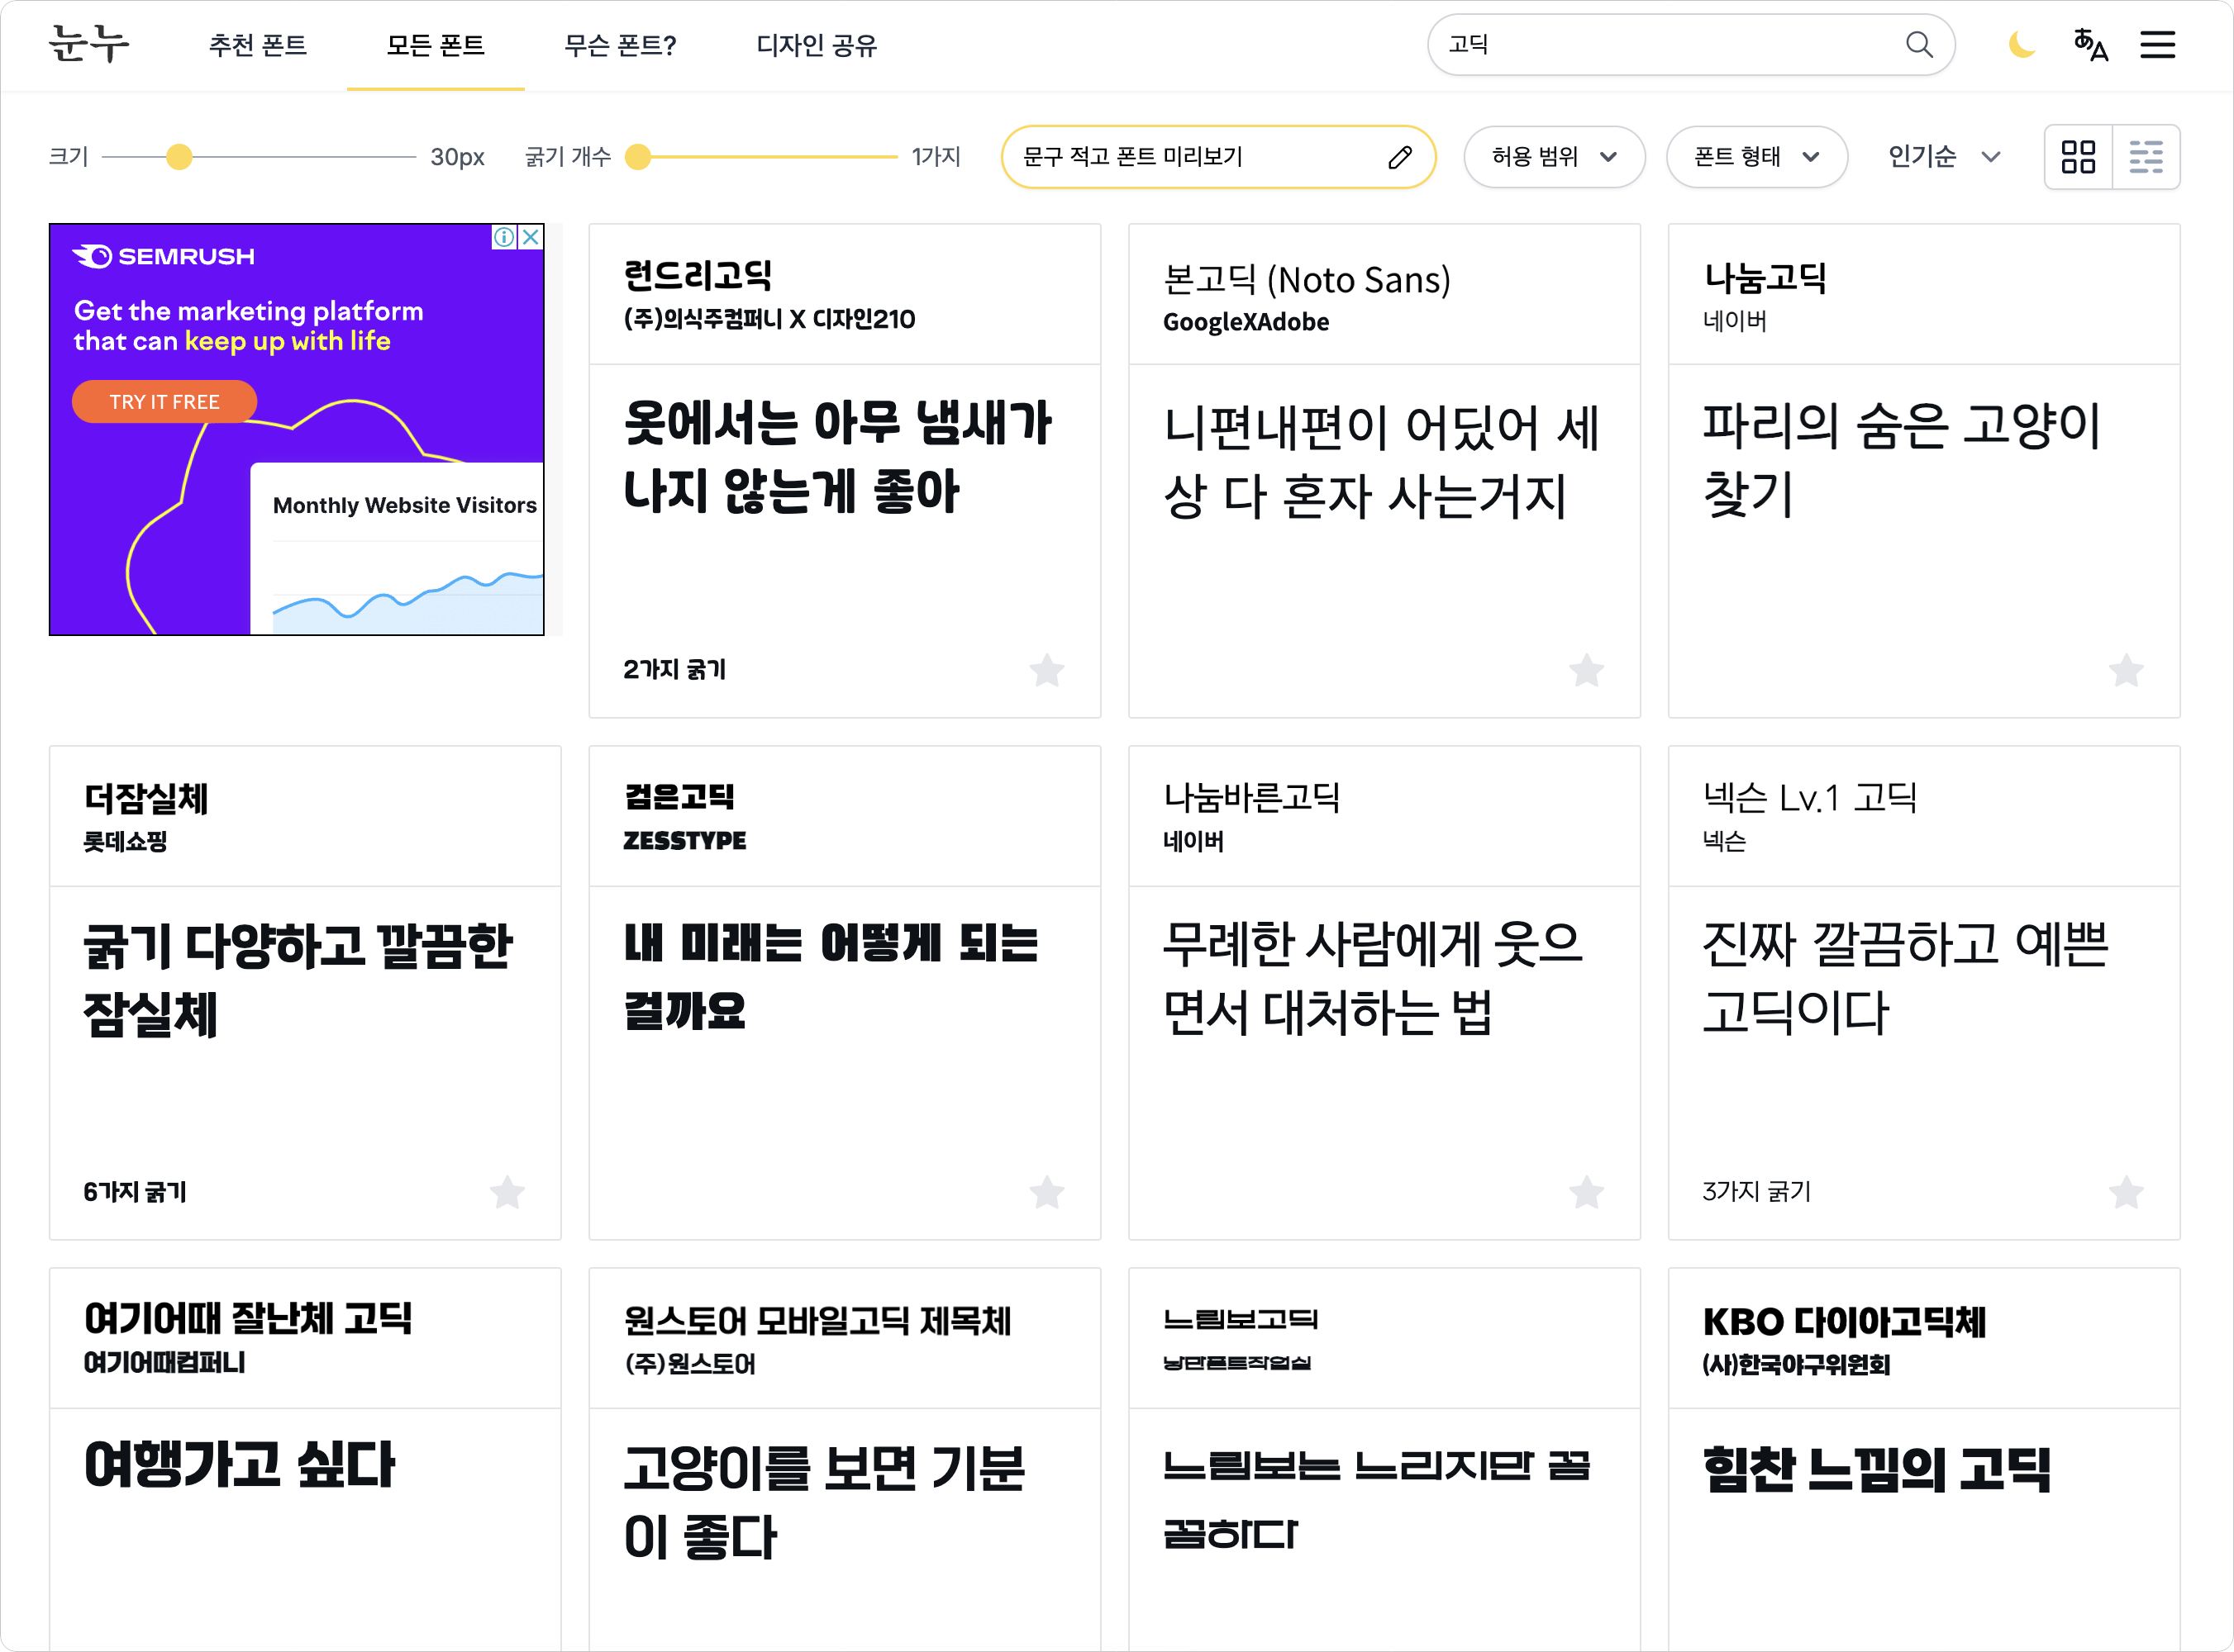The image size is (2234, 1652).
Task: Open the 무슨 폰트? tab
Action: click(x=620, y=45)
